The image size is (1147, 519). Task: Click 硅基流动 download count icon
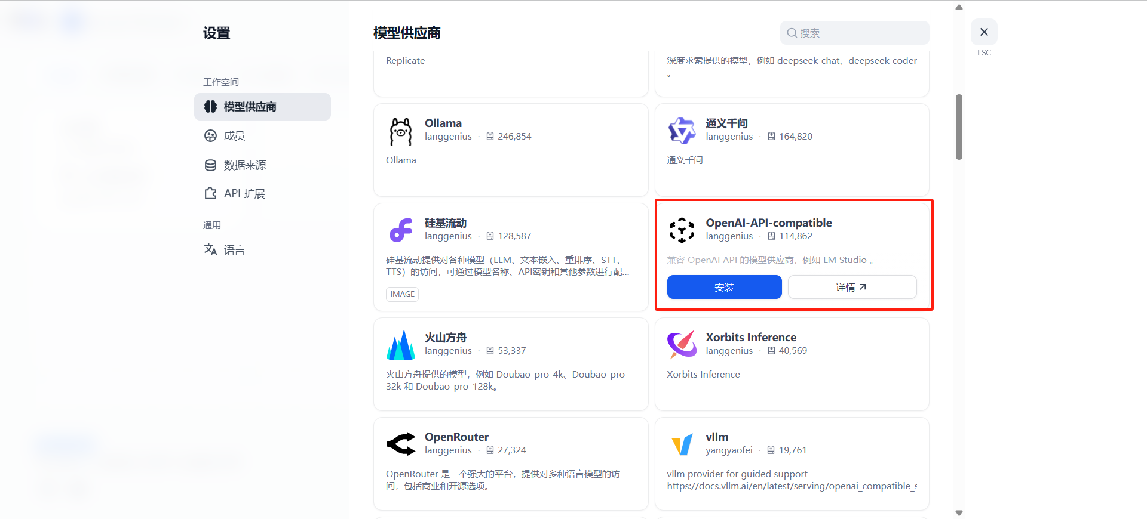click(490, 236)
